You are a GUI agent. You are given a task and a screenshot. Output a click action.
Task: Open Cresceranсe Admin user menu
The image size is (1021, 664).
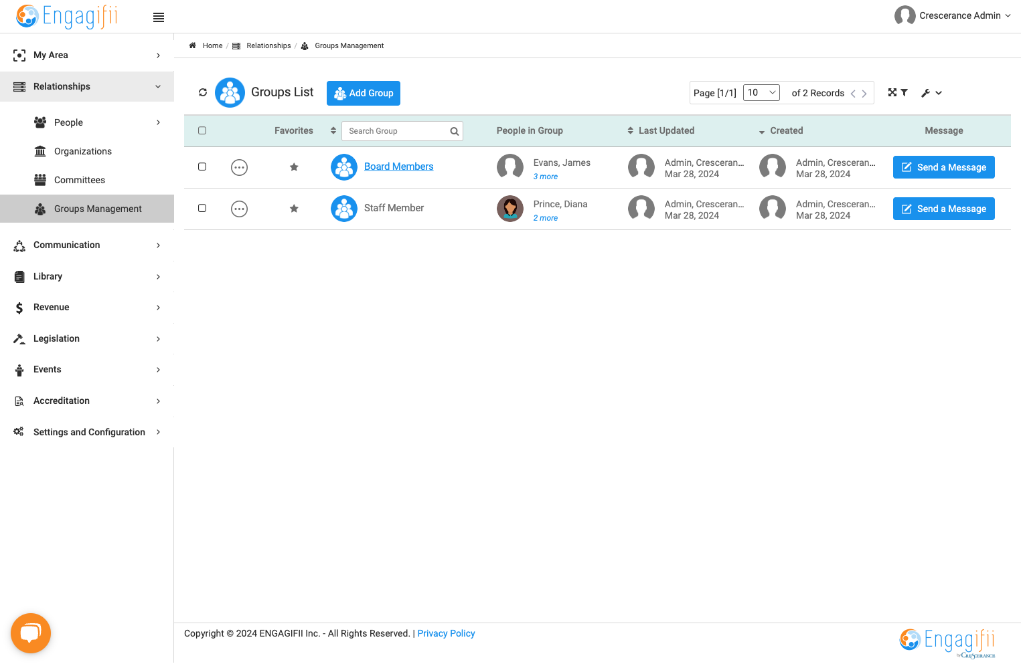(x=953, y=15)
